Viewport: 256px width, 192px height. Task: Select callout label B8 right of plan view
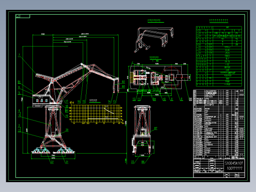tap(191, 99)
